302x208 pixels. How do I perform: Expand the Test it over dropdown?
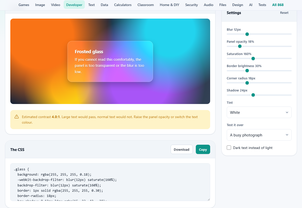click(x=259, y=135)
